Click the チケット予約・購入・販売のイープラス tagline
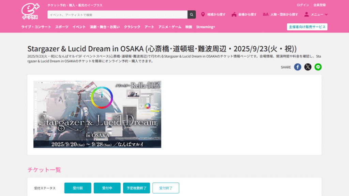The width and height of the screenshot is (349, 196). point(75,5)
